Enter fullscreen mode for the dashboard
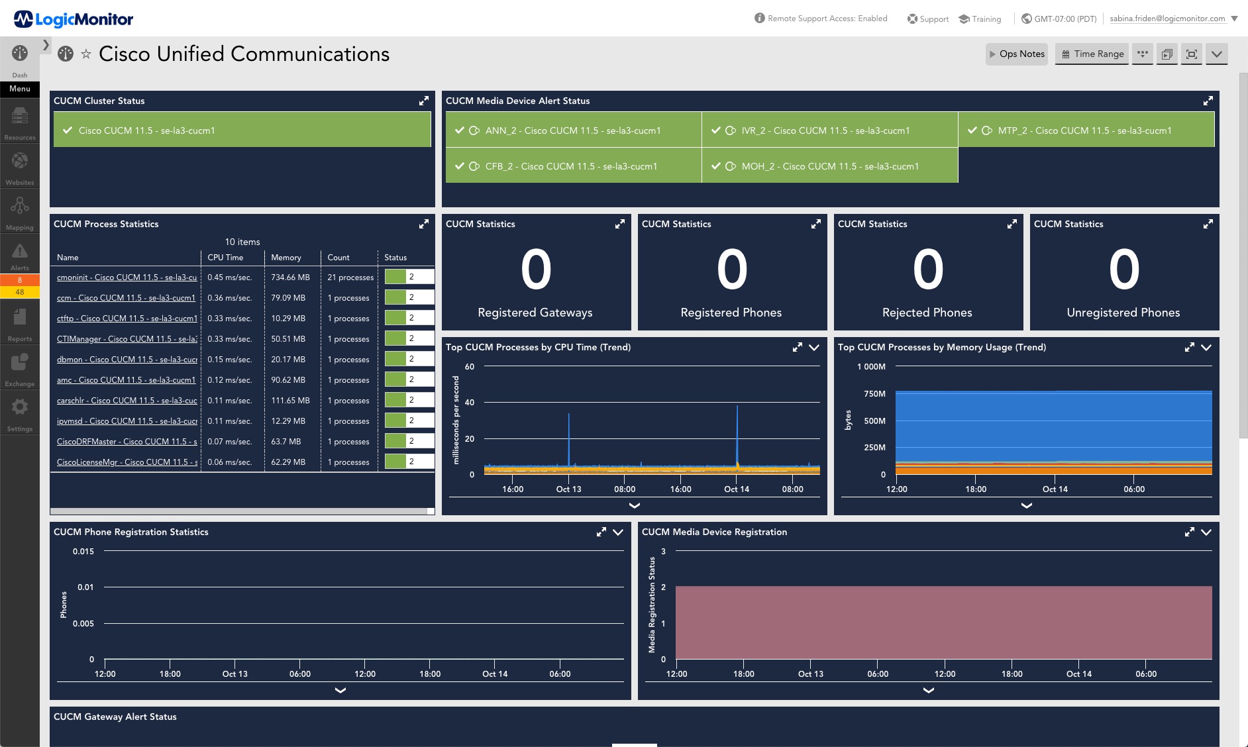 click(x=1192, y=54)
